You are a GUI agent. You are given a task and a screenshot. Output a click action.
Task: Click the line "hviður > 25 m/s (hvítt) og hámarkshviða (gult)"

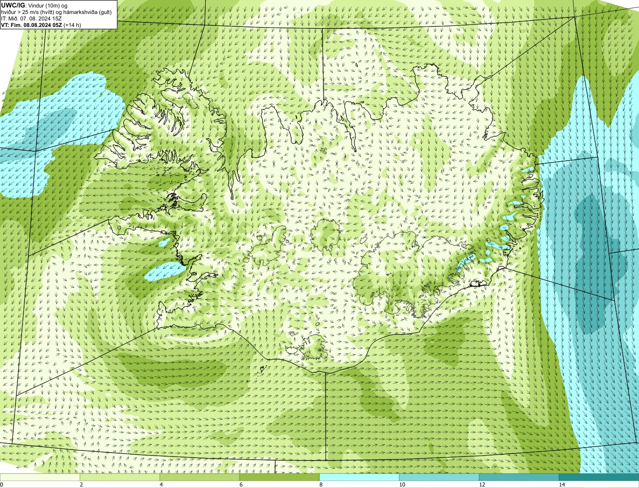[56, 12]
